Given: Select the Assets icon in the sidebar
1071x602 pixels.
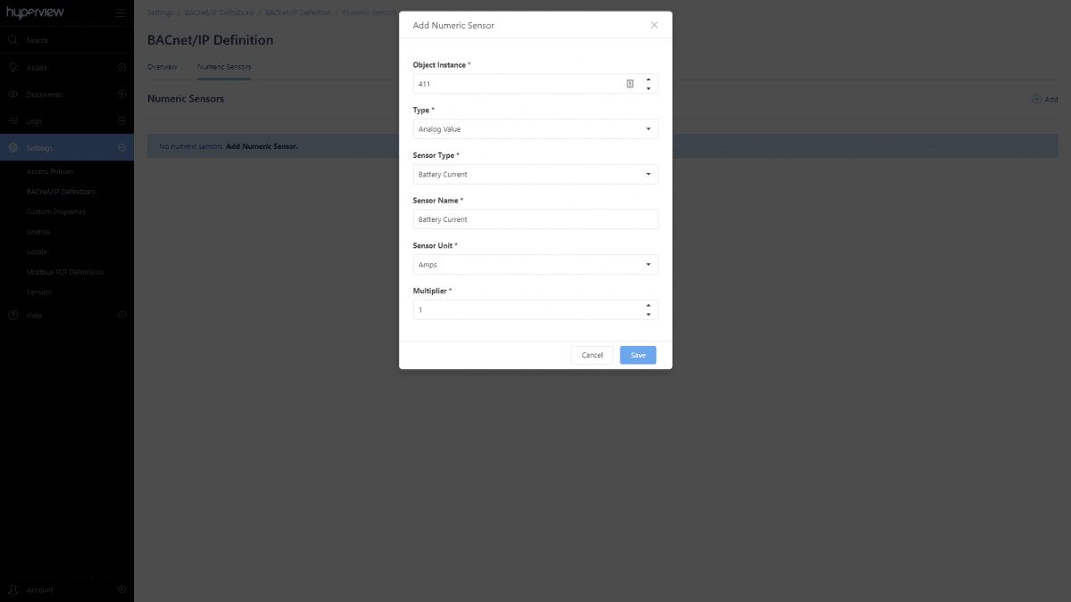Looking at the screenshot, I should pos(12,67).
